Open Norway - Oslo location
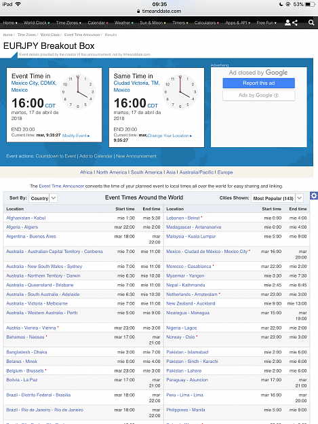 [180, 337]
